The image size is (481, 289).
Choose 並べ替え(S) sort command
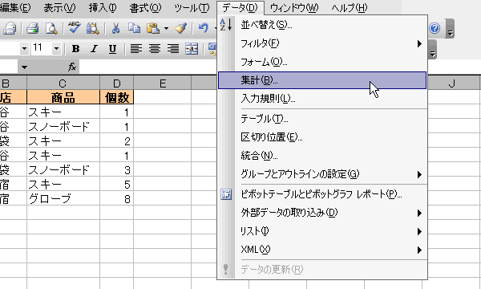(x=322, y=25)
